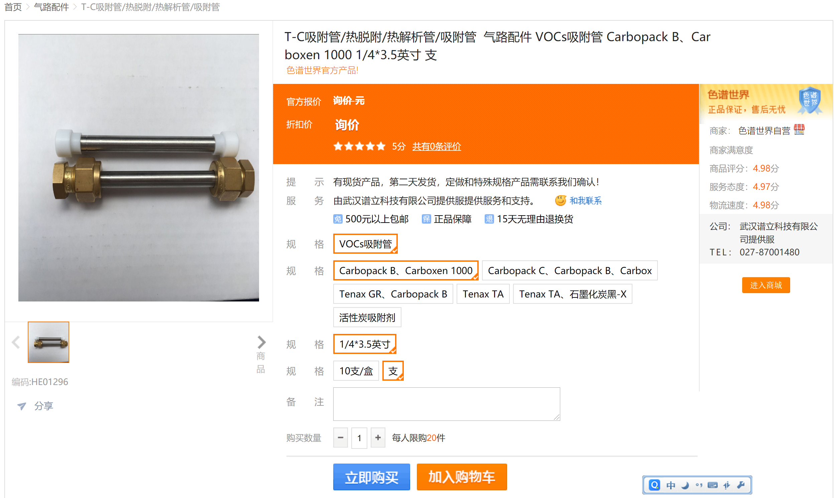Image resolution: width=837 pixels, height=498 pixels.
Task: Toggle the IME soft keyboard icon
Action: click(713, 485)
